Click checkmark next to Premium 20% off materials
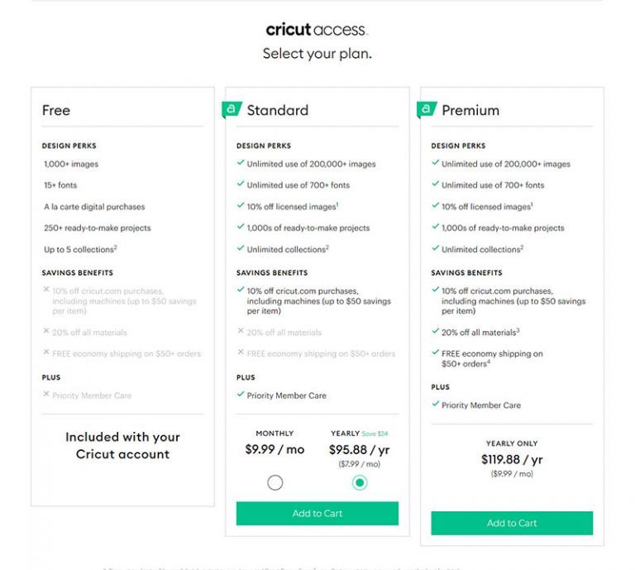 point(435,332)
